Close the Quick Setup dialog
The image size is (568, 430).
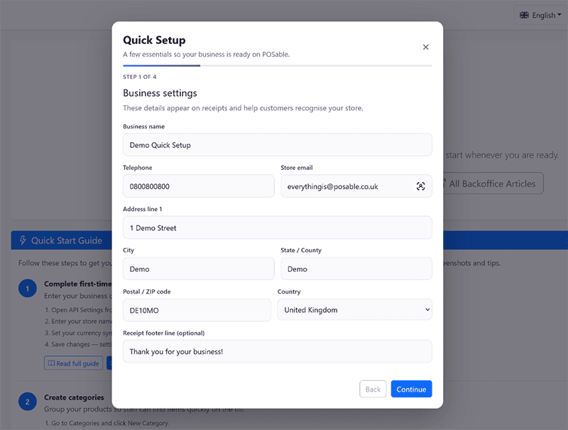425,47
